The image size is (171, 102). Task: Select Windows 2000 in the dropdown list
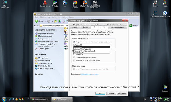92,53
